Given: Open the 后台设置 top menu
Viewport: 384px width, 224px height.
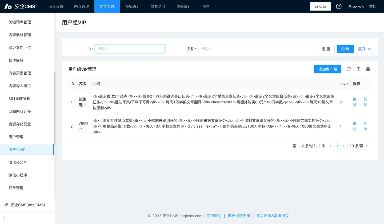Looking at the screenshot, I should (x=56, y=6).
